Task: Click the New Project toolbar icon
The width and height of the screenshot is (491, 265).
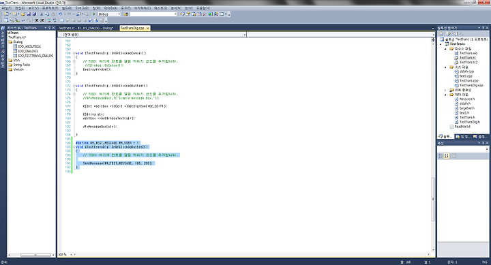Action: 6,14
